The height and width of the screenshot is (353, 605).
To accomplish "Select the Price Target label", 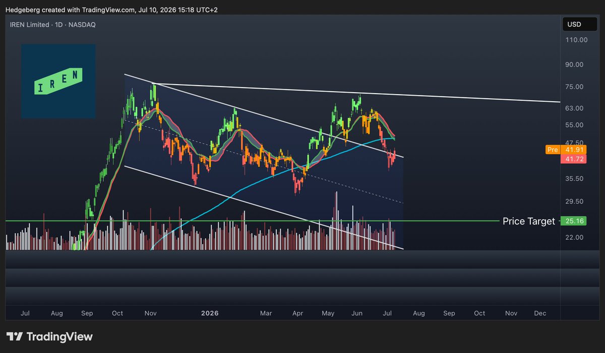I will pos(528,221).
